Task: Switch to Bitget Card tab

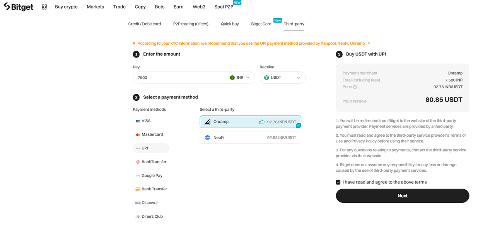Action: pos(261,24)
